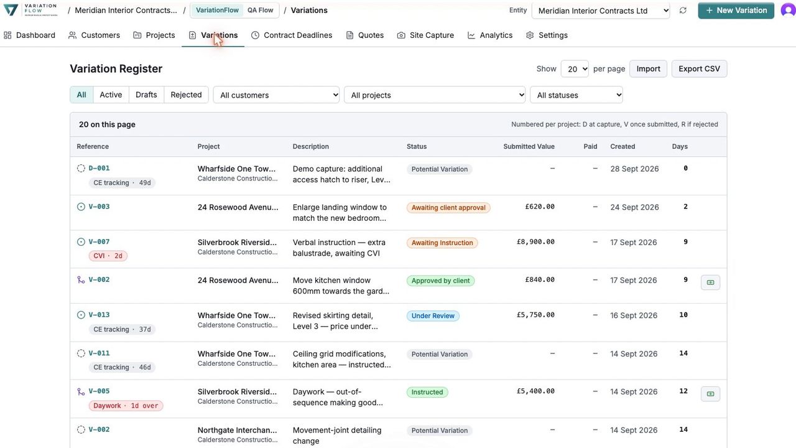Click the payment icon in V-002 Rosewood row
The width and height of the screenshot is (796, 448).
coord(710,282)
